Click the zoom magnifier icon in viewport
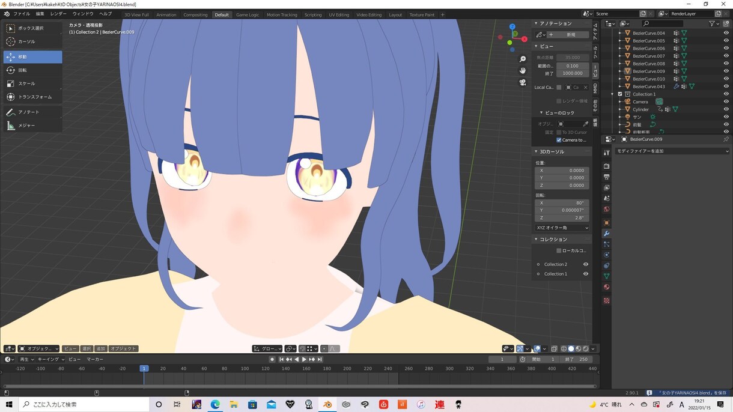Image resolution: width=733 pixels, height=412 pixels. (x=523, y=59)
